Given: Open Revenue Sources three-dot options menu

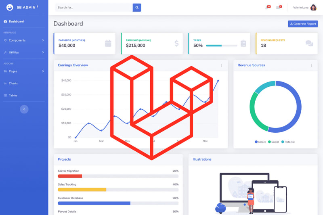Looking at the screenshot, I should tap(311, 65).
